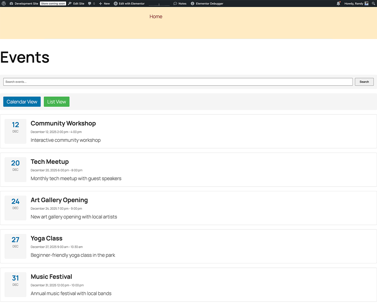Click the New plus icon
Image resolution: width=377 pixels, height=306 pixels.
(x=101, y=3)
